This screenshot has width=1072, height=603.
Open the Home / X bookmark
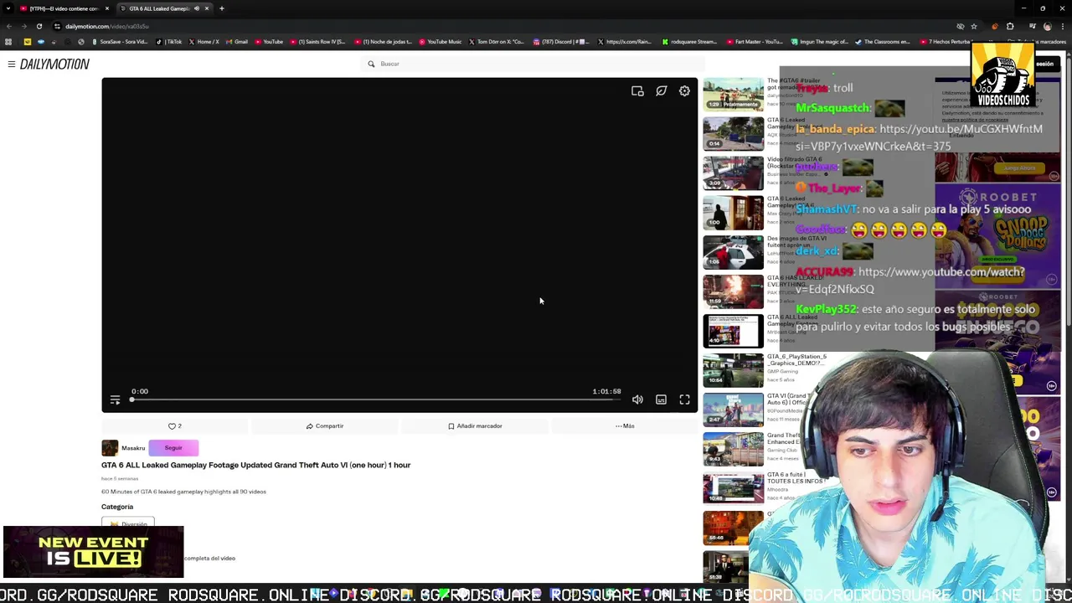pyautogui.click(x=204, y=42)
